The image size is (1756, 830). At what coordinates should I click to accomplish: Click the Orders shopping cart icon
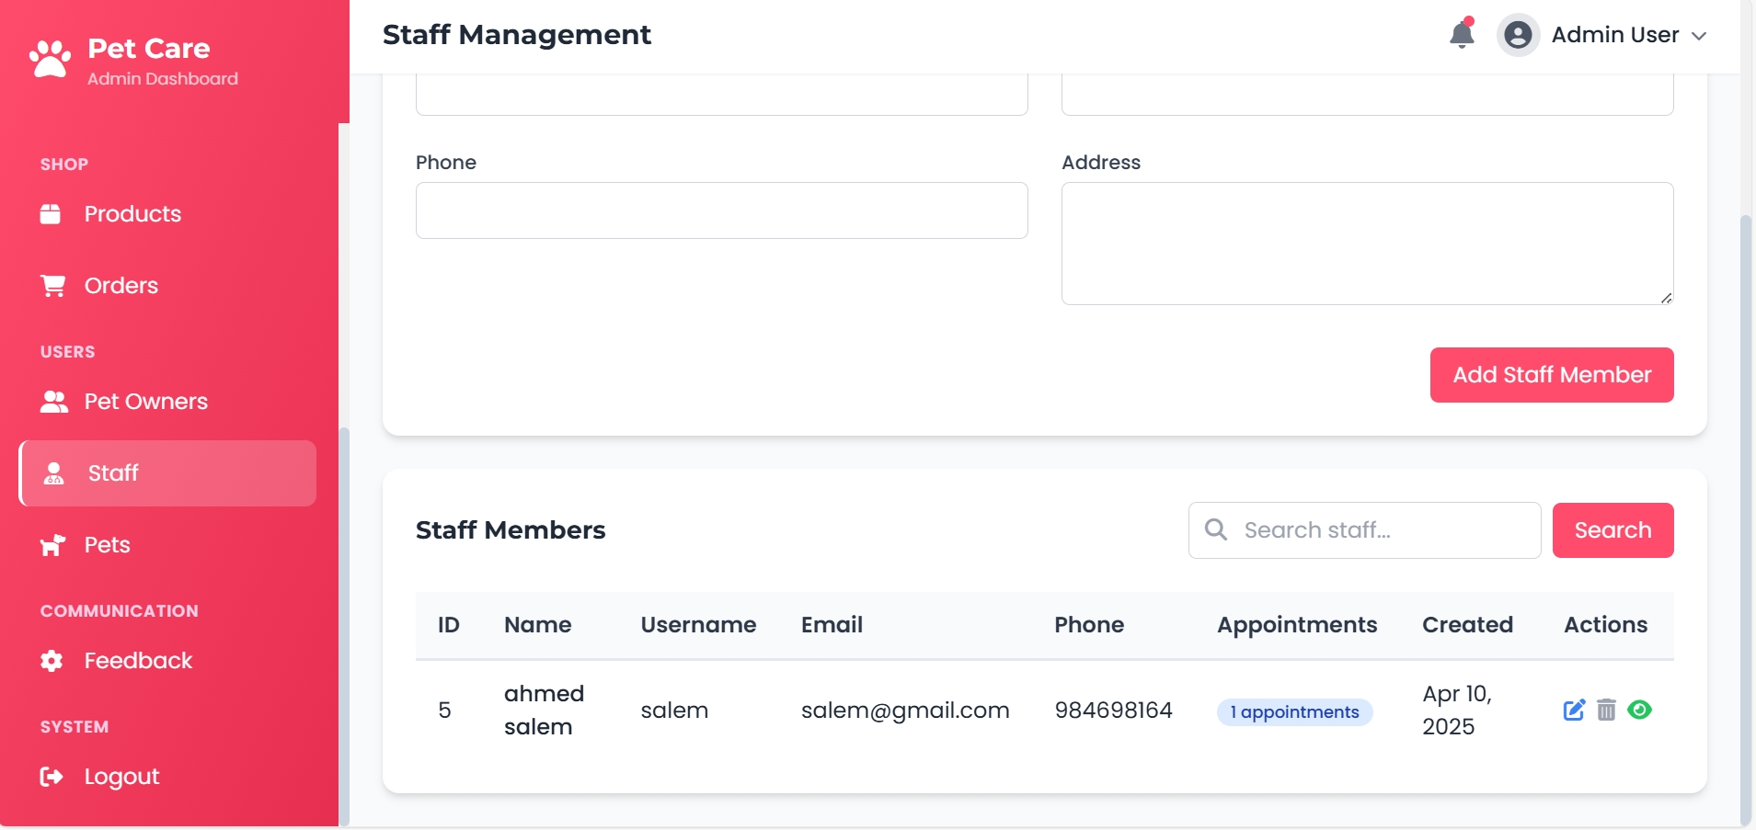coord(52,286)
